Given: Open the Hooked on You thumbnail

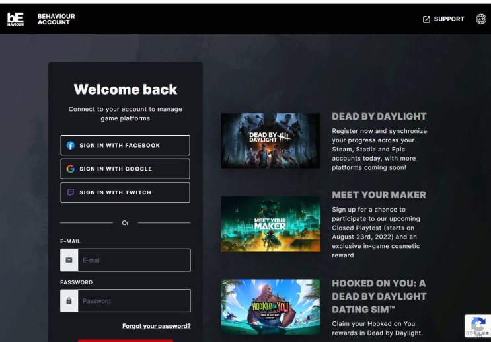Looking at the screenshot, I should click(x=270, y=307).
